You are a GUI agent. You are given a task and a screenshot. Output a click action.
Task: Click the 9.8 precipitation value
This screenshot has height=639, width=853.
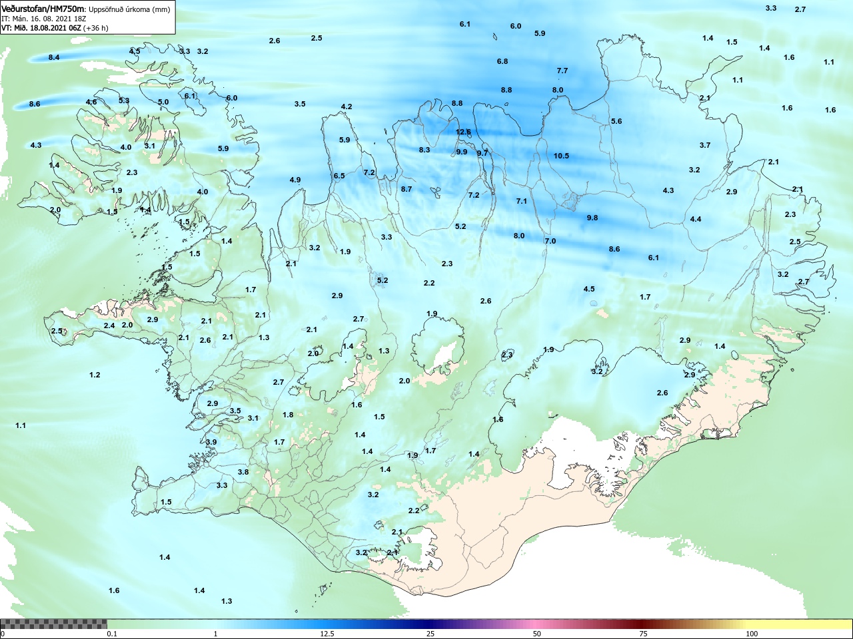(592, 218)
